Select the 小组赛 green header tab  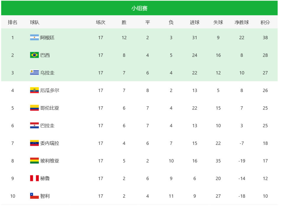coord(139,8)
